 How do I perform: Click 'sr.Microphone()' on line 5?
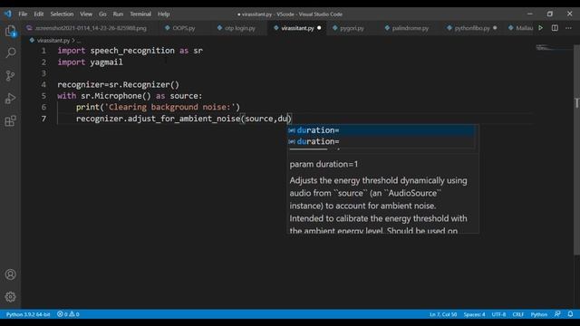click(x=116, y=96)
